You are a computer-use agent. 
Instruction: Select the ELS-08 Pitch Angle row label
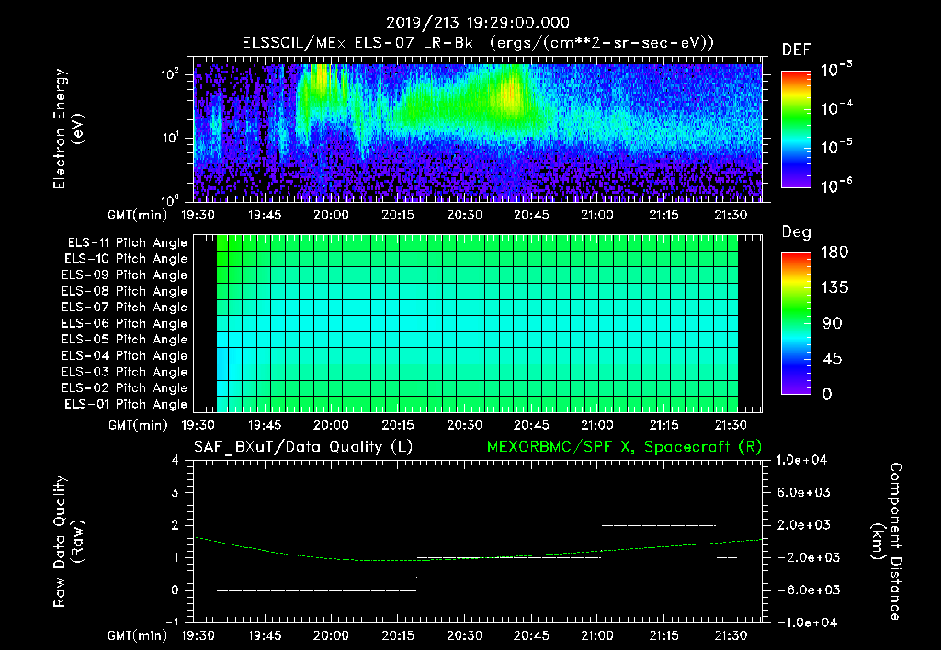[x=124, y=291]
